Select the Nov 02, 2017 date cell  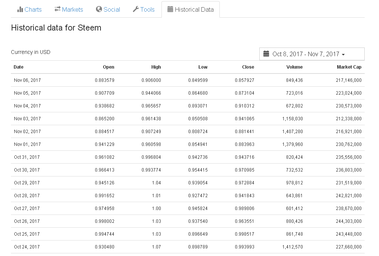(x=27, y=132)
